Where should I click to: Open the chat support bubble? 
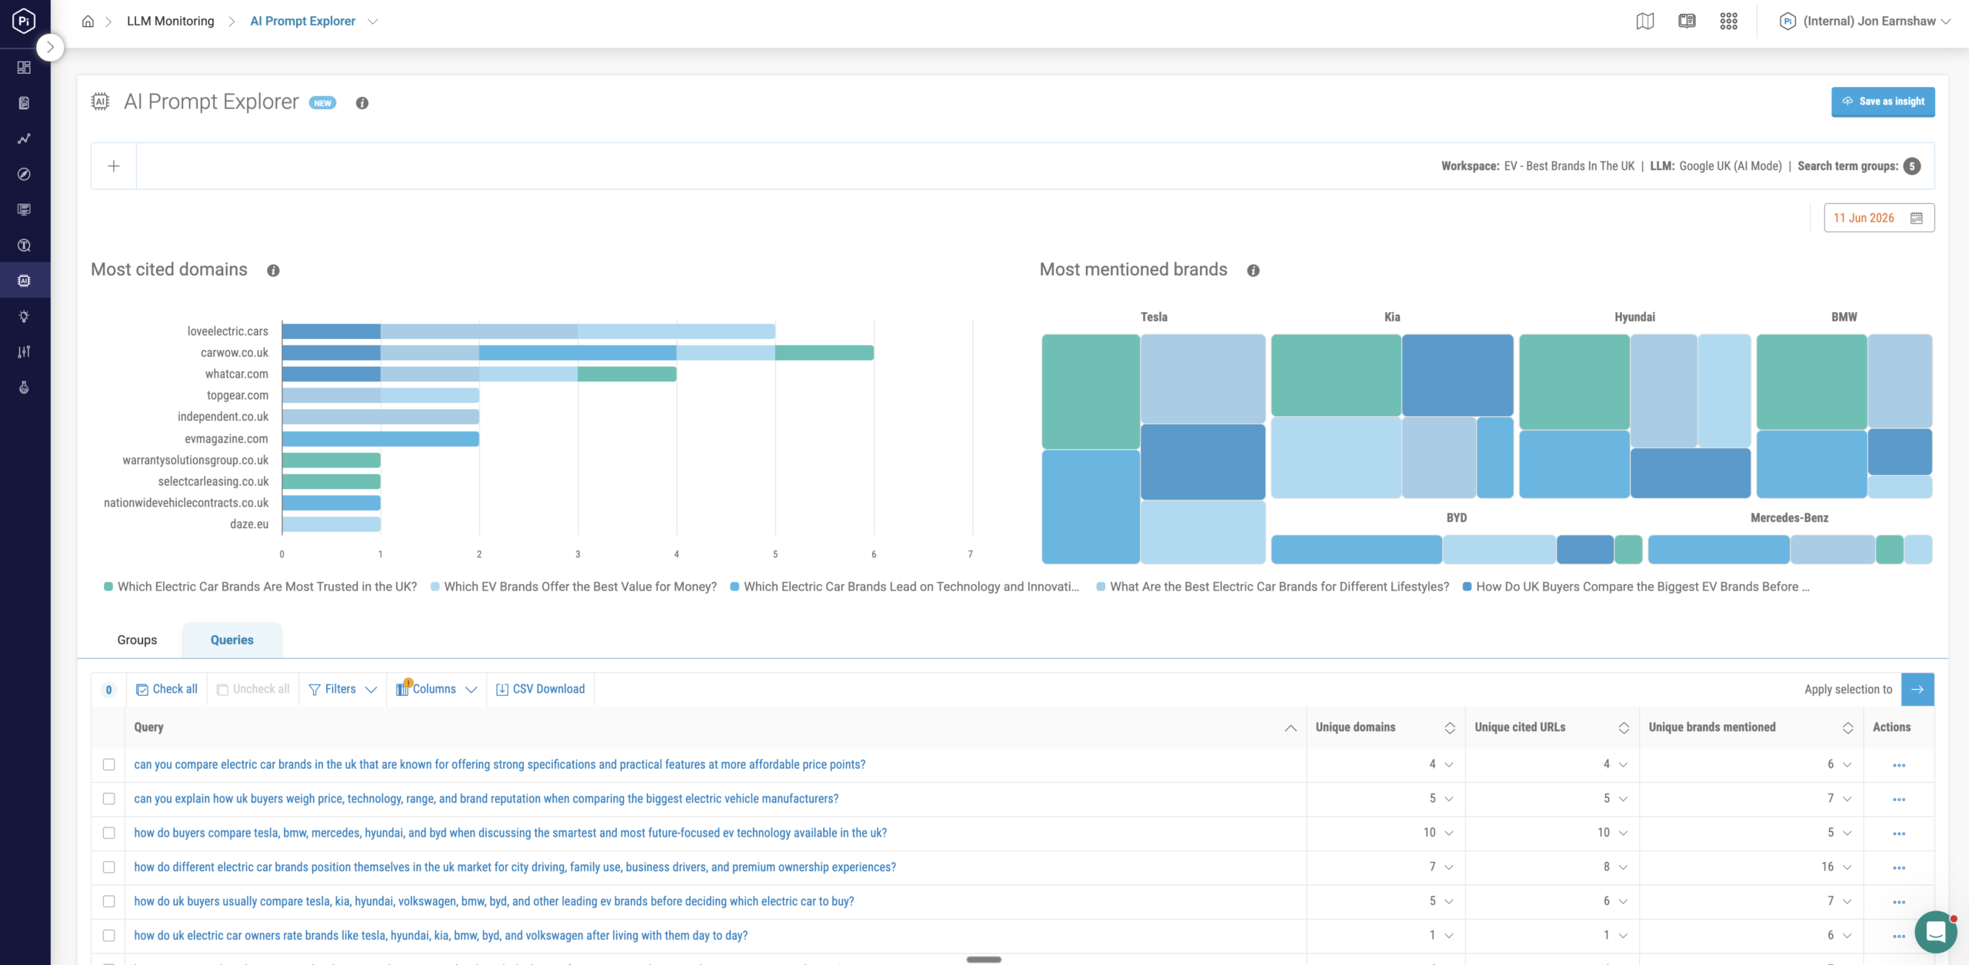pyautogui.click(x=1935, y=932)
